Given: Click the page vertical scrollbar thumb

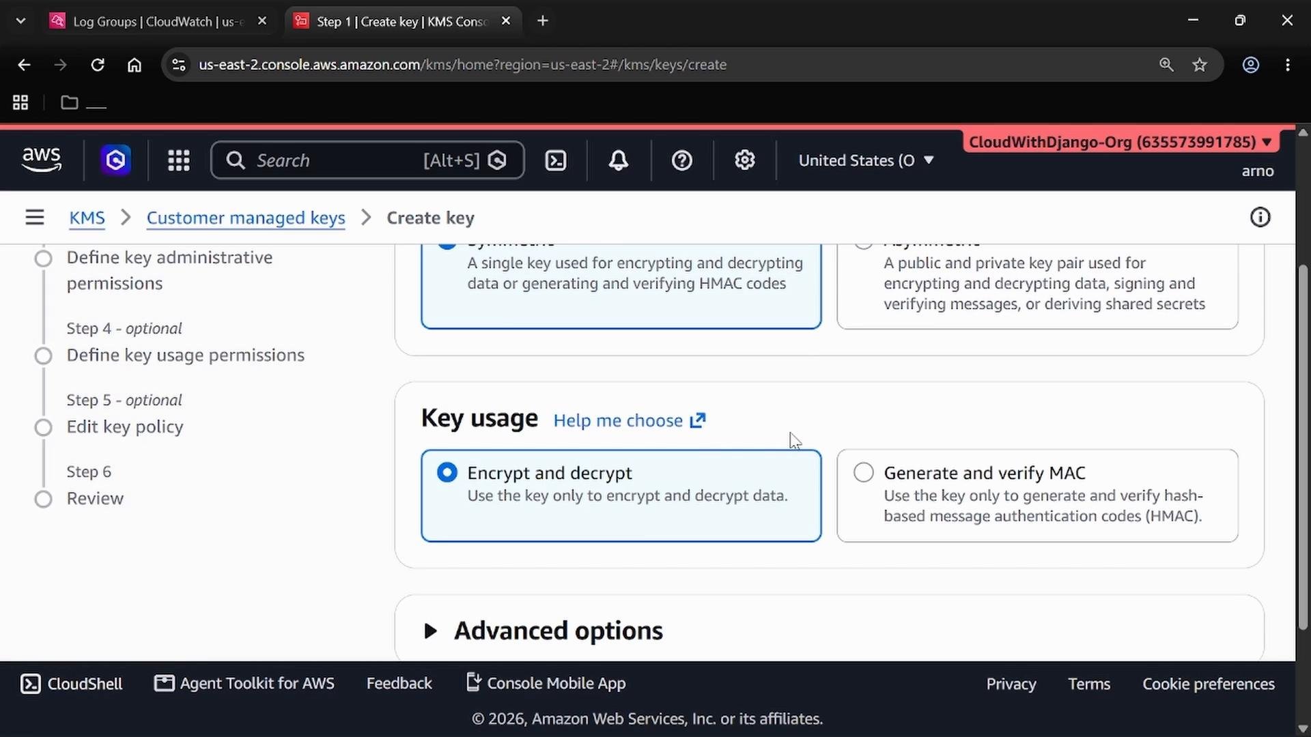Looking at the screenshot, I should 1303,447.
